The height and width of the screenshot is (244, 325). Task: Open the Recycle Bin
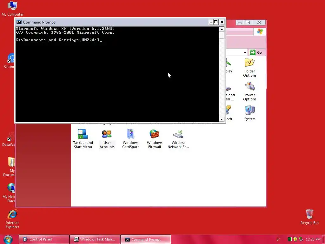(309, 217)
